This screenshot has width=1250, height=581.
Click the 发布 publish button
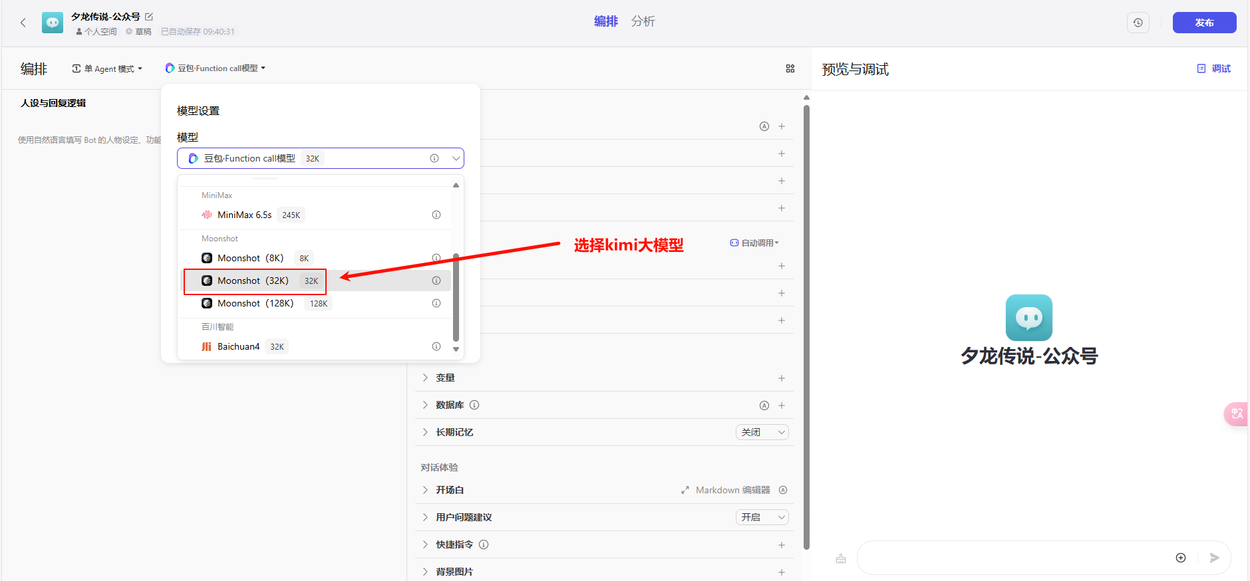pos(1204,23)
